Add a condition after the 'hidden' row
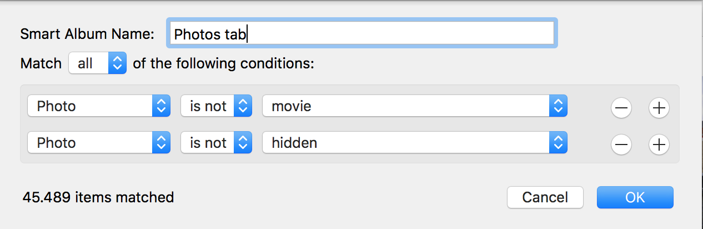Image resolution: width=703 pixels, height=229 pixels. point(659,145)
